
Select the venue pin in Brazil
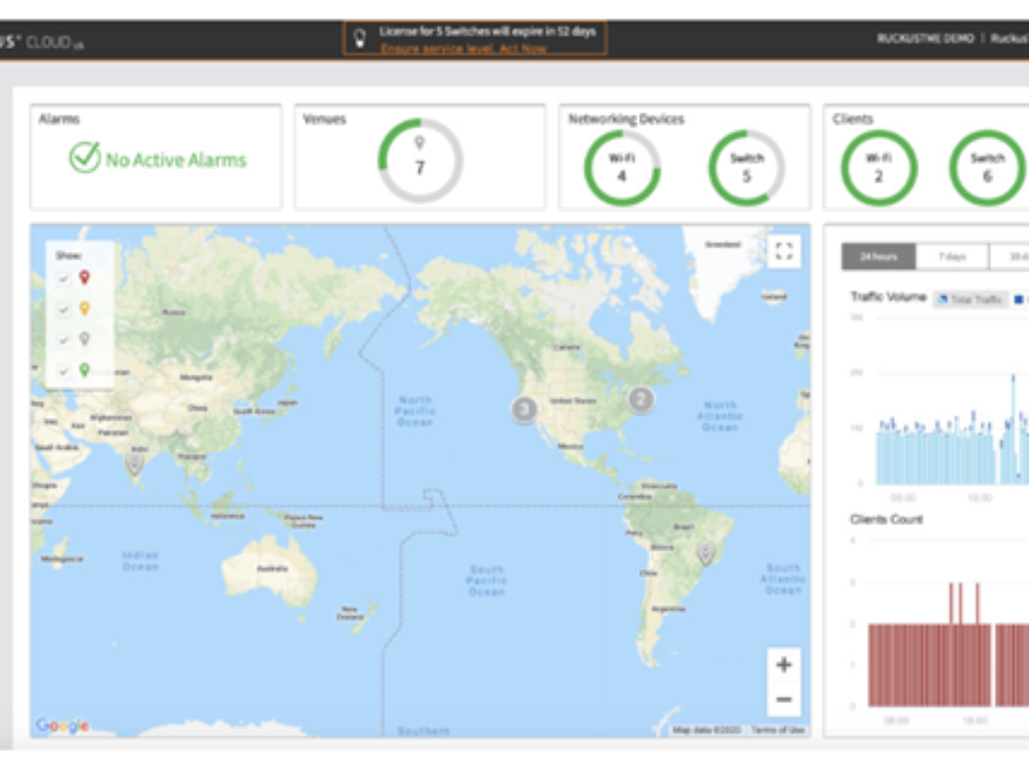[705, 552]
